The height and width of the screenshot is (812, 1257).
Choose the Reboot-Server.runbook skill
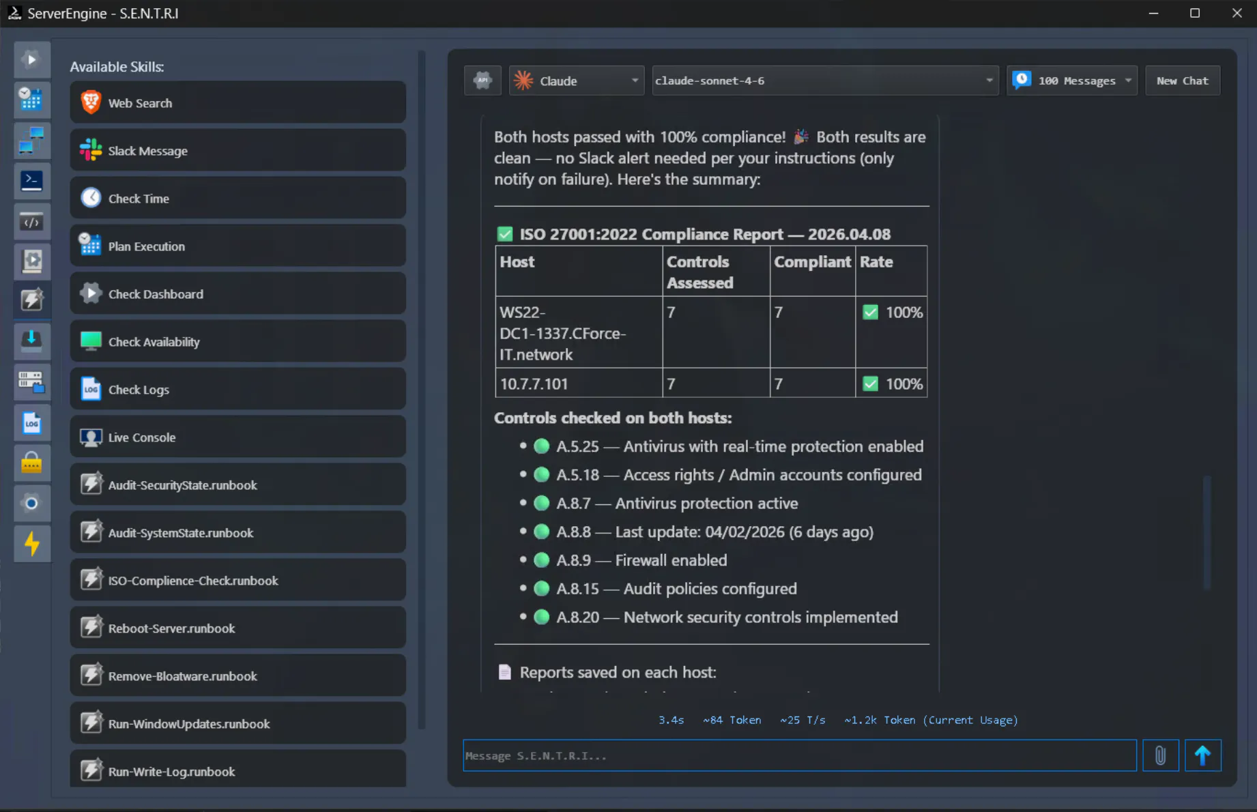(x=237, y=628)
